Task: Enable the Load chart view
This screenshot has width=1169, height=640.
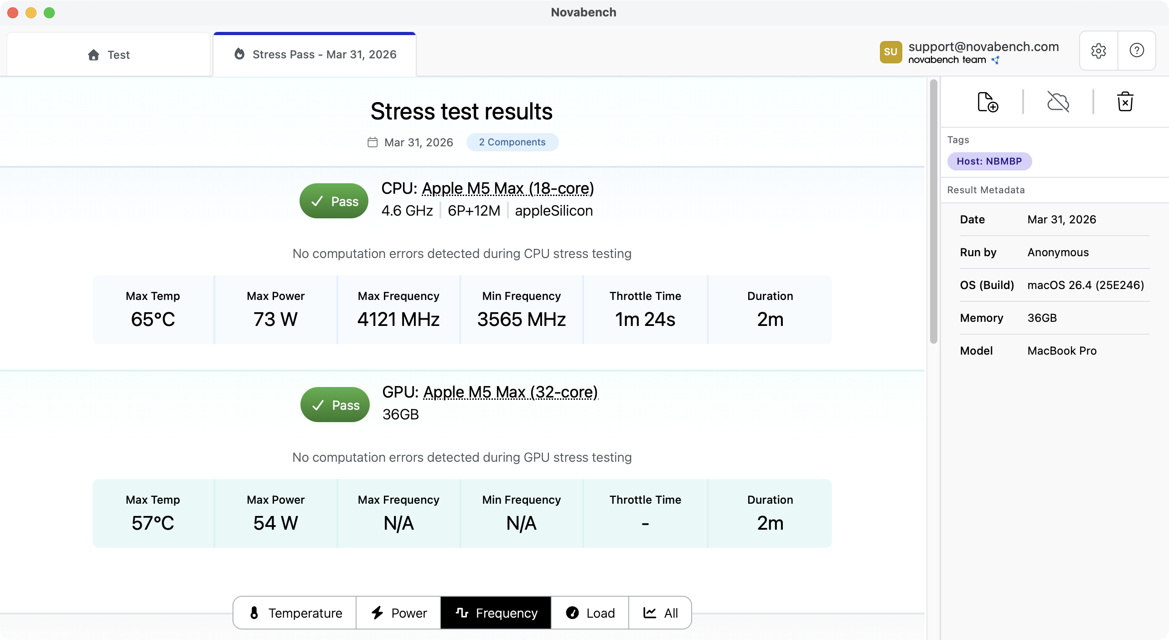Action: click(590, 612)
